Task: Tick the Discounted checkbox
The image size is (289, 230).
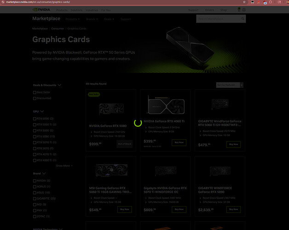Action: tap(35, 98)
